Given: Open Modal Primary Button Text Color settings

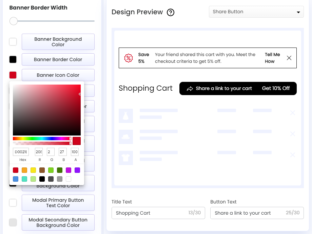Looking at the screenshot, I should pyautogui.click(x=58, y=203).
